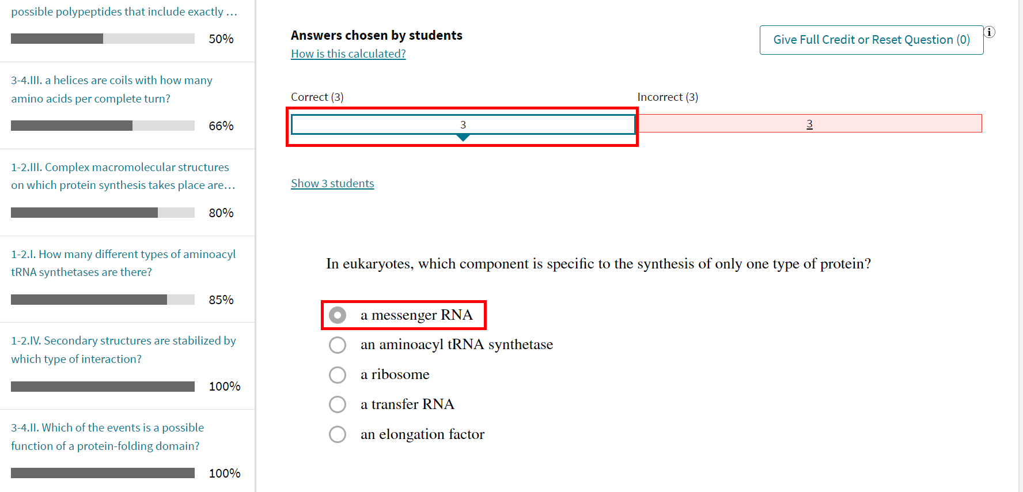Open the secondary structures stabilization question
The width and height of the screenshot is (1023, 492).
click(123, 349)
